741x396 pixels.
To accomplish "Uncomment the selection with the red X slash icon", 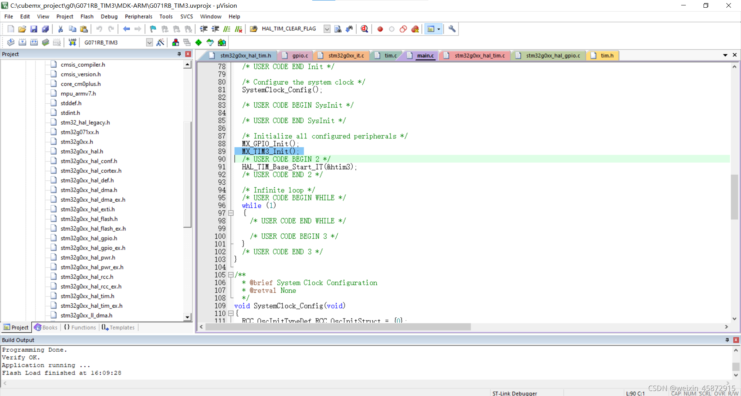I will [239, 29].
